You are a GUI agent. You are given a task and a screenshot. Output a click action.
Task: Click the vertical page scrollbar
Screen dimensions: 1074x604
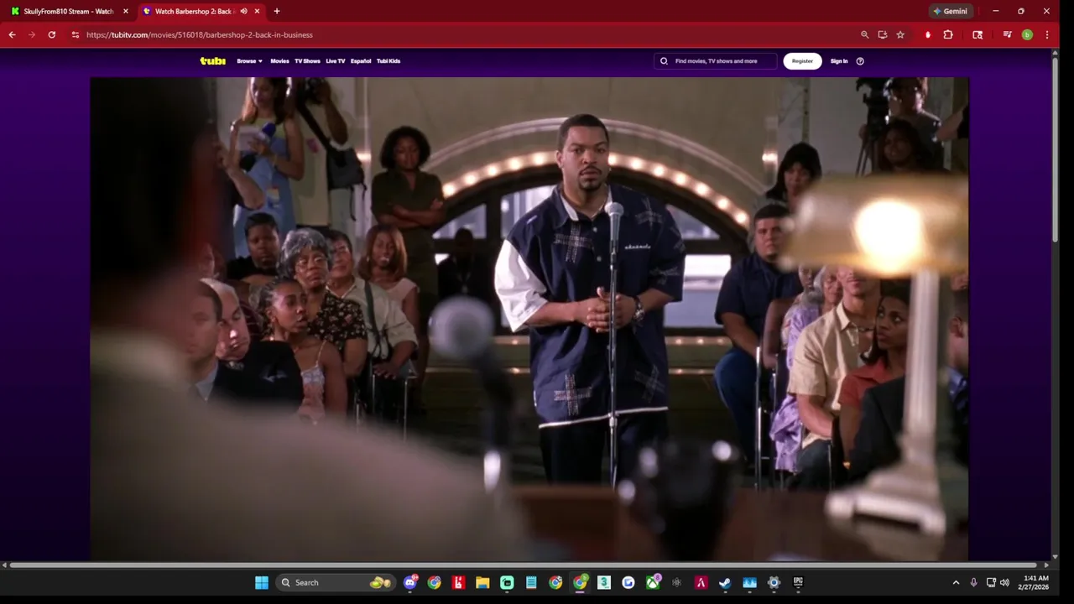[x=1056, y=151]
